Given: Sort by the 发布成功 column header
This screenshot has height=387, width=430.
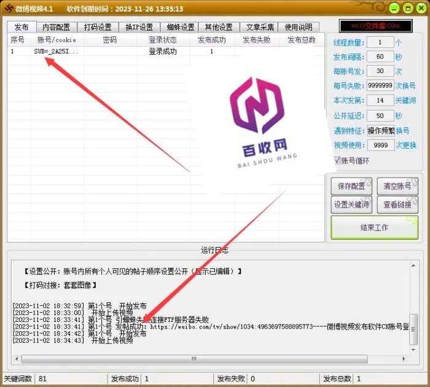Looking at the screenshot, I should (212, 40).
